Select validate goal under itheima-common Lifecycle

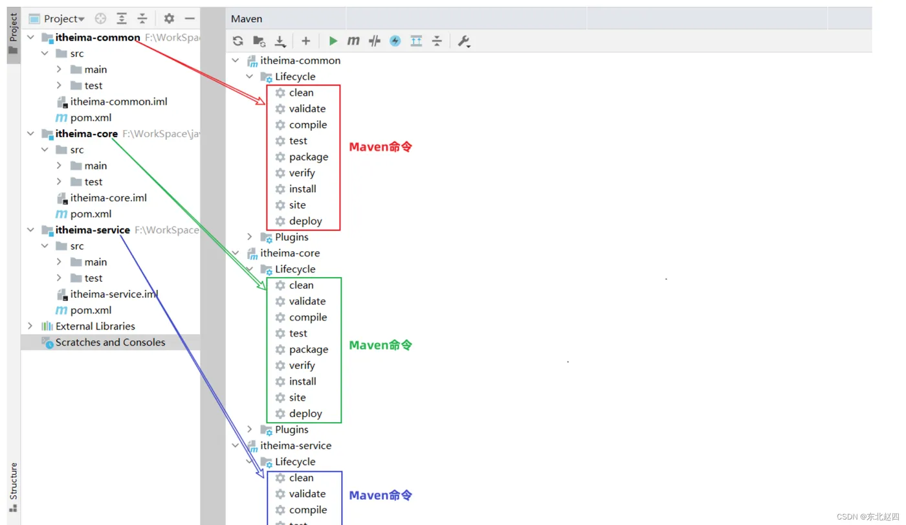(x=300, y=109)
